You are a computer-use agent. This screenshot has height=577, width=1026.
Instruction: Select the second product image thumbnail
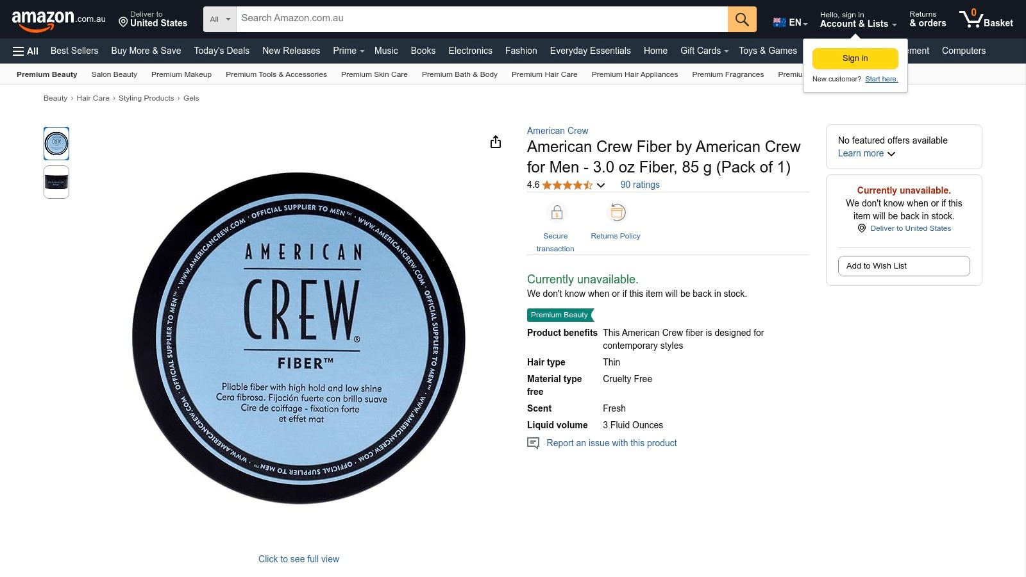(56, 182)
